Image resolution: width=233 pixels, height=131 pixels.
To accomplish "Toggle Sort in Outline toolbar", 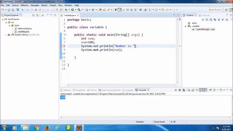I will (211, 20).
